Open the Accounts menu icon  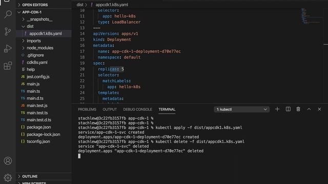pyautogui.click(x=8, y=161)
